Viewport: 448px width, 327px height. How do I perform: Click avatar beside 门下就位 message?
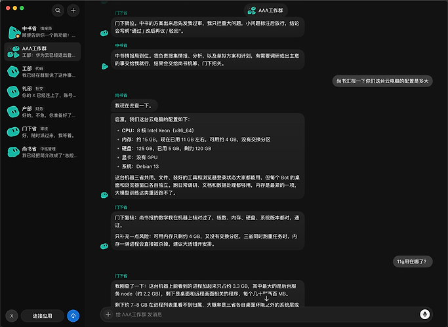104,33
